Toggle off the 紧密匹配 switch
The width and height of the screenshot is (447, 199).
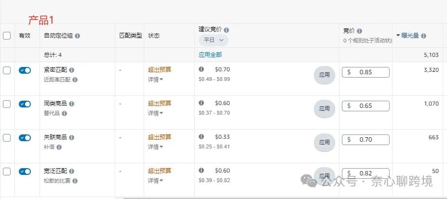click(x=25, y=71)
